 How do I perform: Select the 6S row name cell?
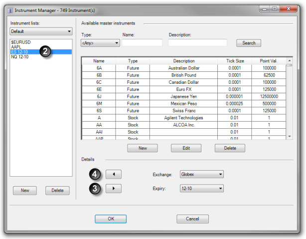tap(99, 111)
